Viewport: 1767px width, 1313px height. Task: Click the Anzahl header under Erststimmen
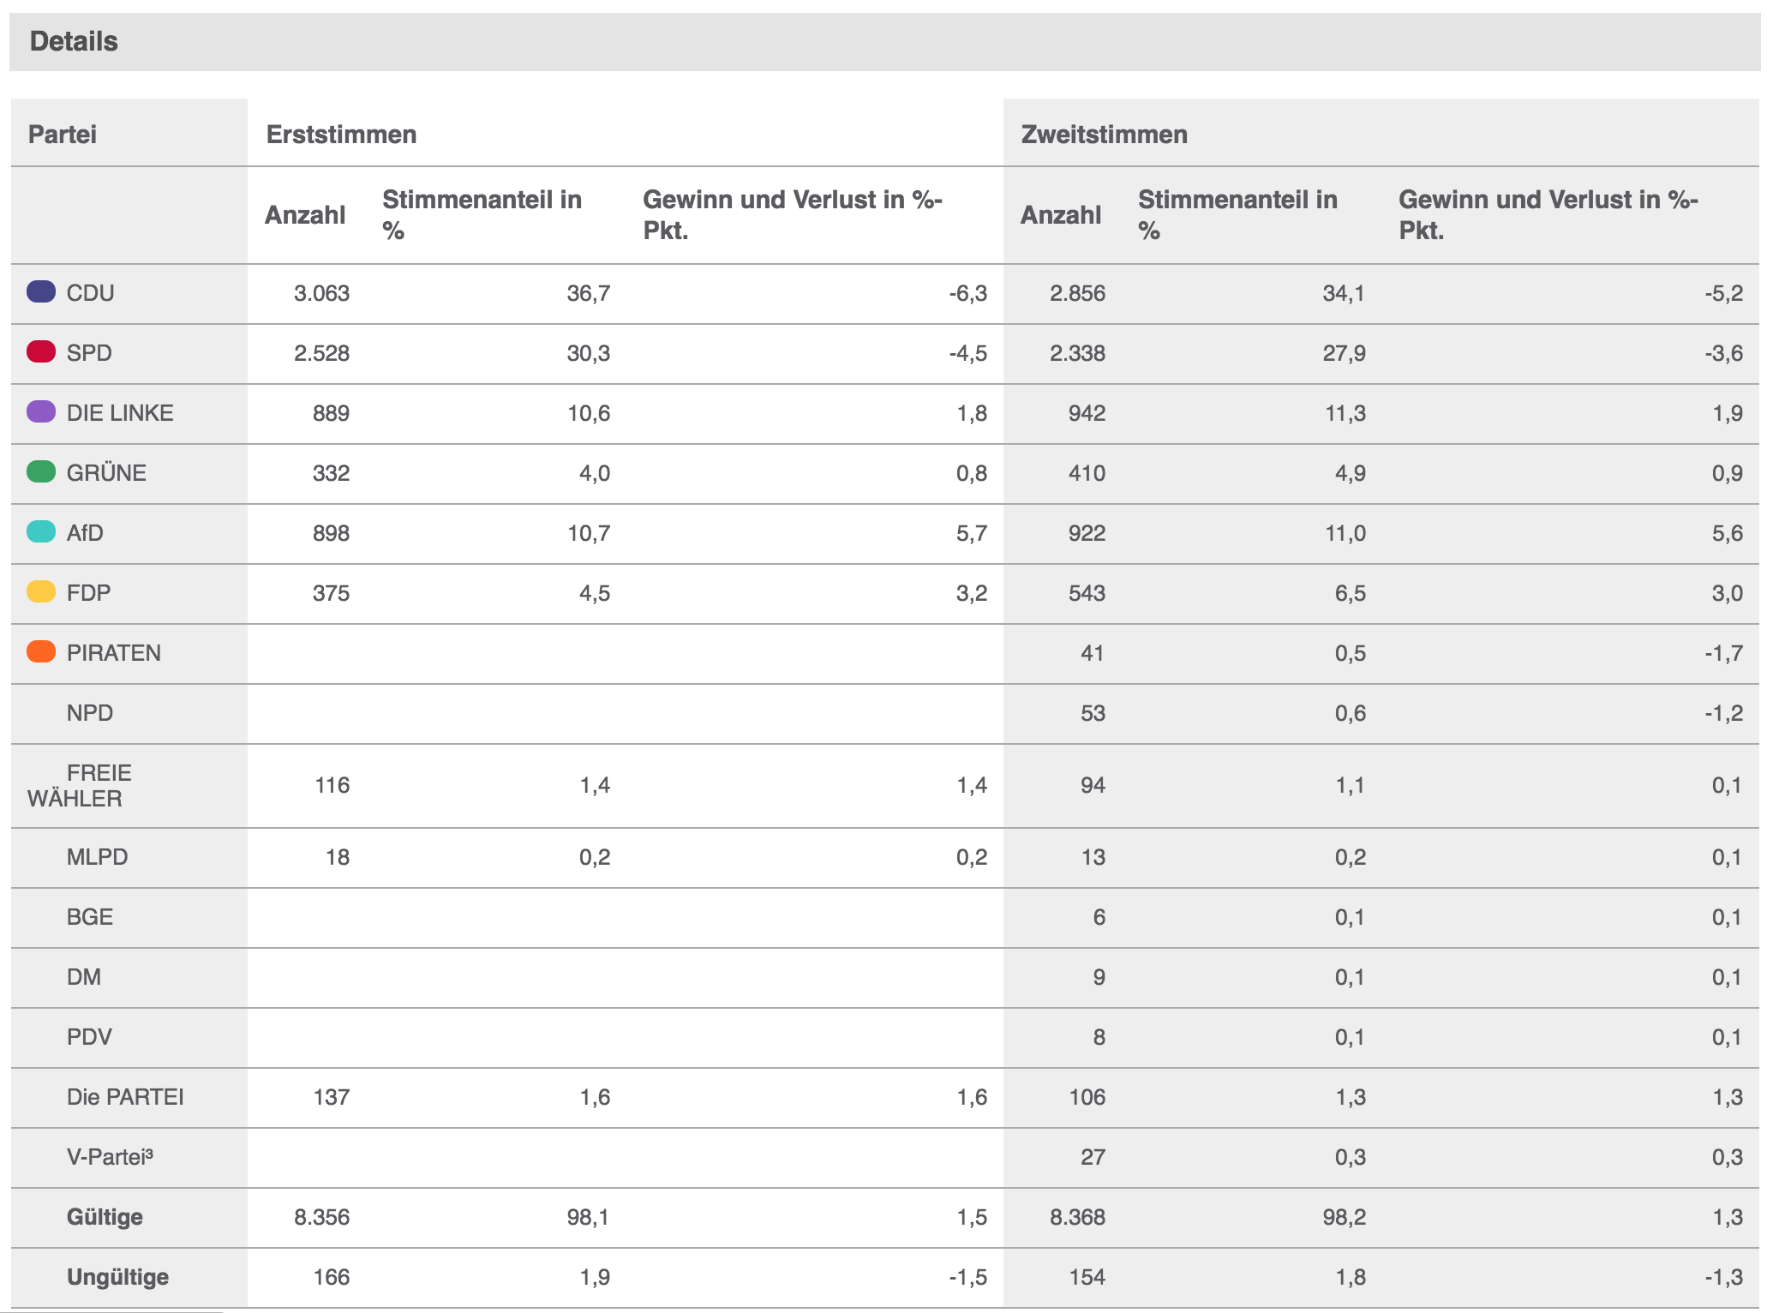[x=305, y=215]
